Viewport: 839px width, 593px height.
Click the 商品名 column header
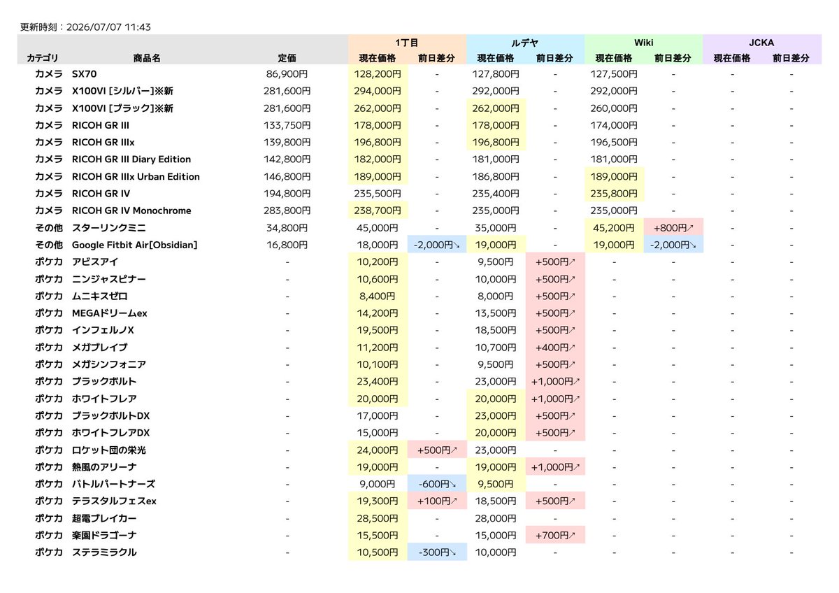[x=147, y=59]
